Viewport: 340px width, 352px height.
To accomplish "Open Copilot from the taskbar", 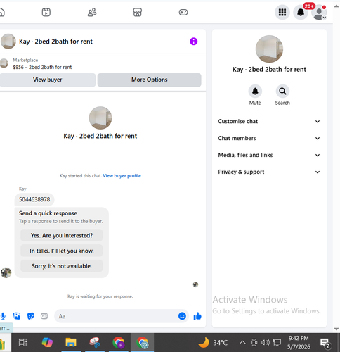I will (x=47, y=342).
